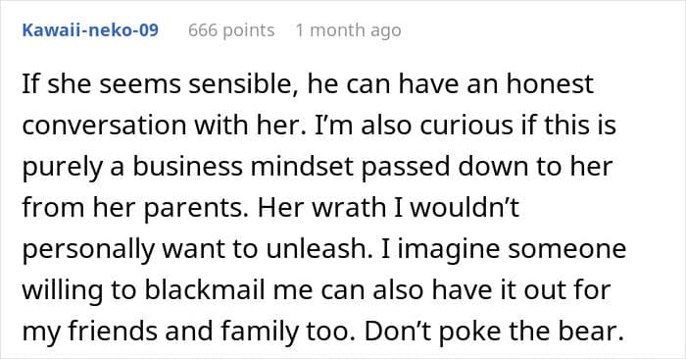Open the 1 month ago timestamp permalink
Screen dimensions: 686x359
coord(348,30)
